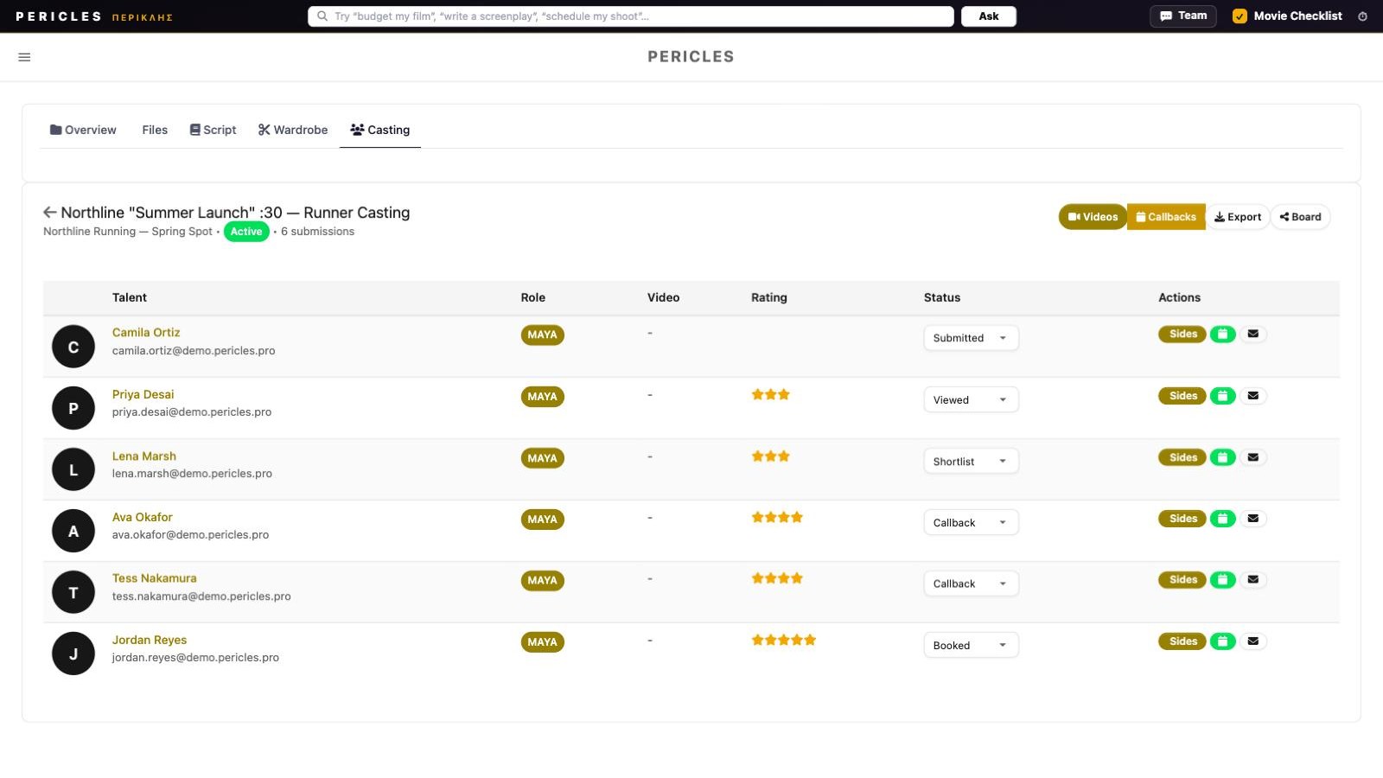The height and width of the screenshot is (778, 1383).
Task: Click the MAYA role badge for Lena Marsh
Action: [x=542, y=458]
